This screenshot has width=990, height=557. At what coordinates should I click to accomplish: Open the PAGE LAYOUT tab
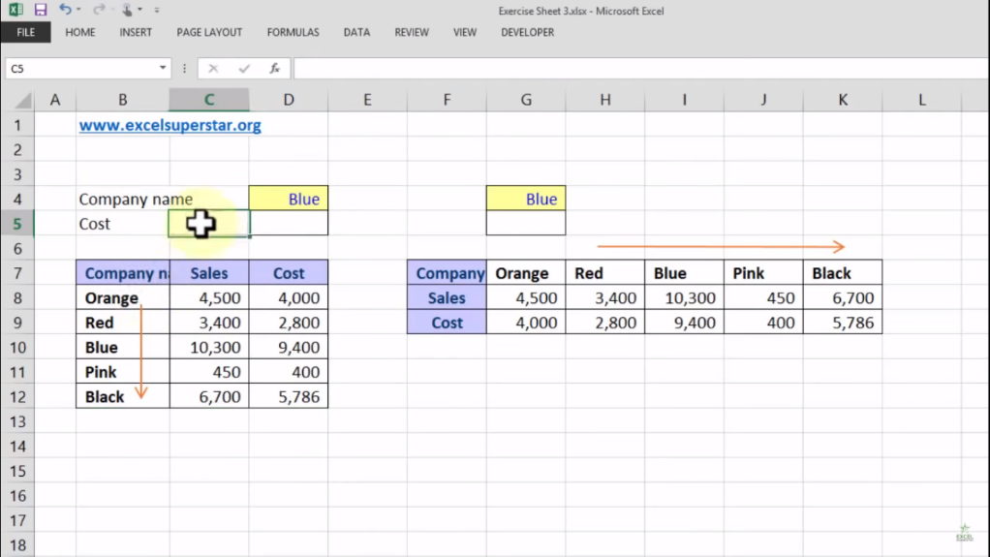209,32
